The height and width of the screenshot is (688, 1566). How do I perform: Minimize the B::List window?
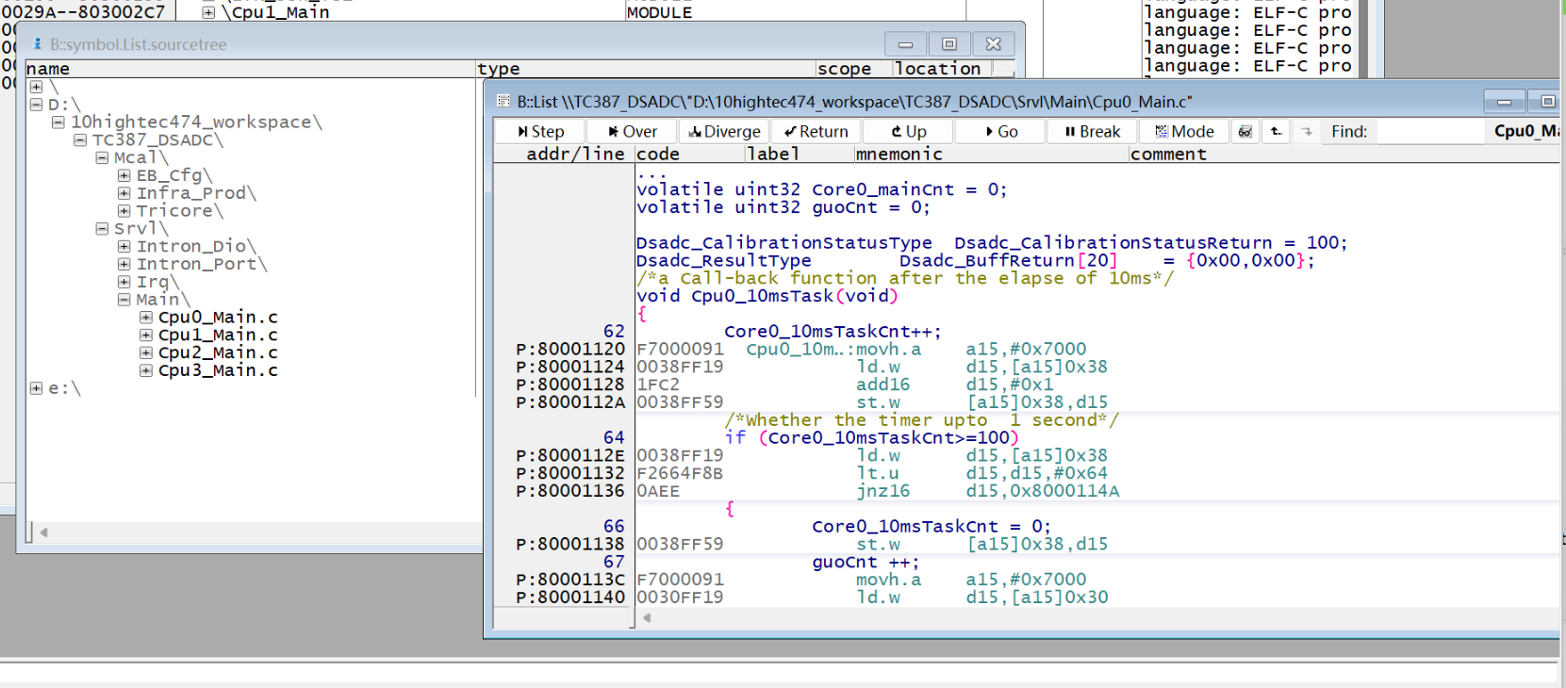1505,101
